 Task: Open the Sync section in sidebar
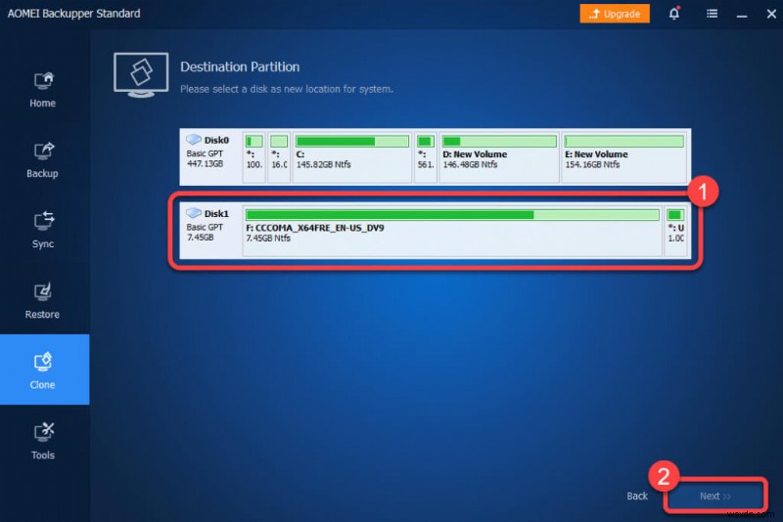pos(43,231)
